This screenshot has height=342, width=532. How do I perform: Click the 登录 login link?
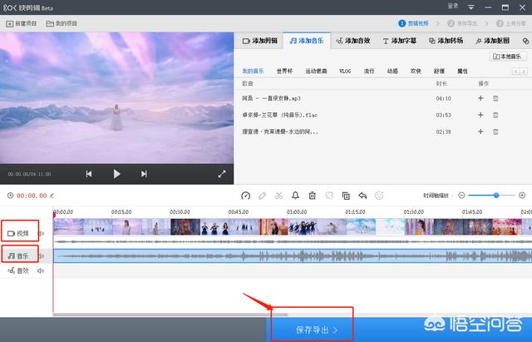pyautogui.click(x=453, y=6)
